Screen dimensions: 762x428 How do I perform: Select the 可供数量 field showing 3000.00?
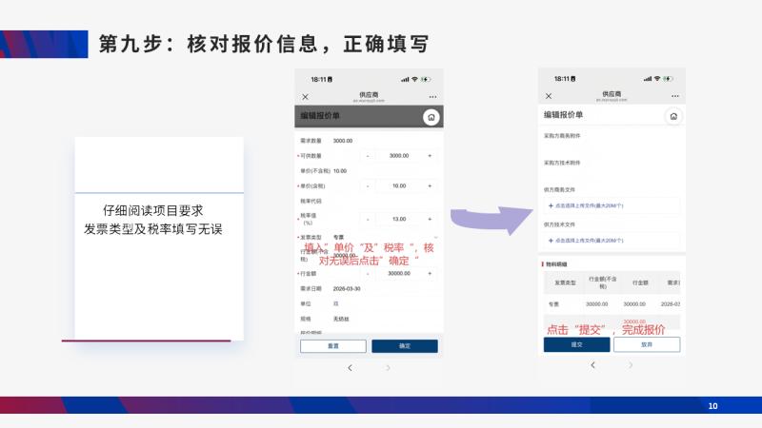pos(398,156)
